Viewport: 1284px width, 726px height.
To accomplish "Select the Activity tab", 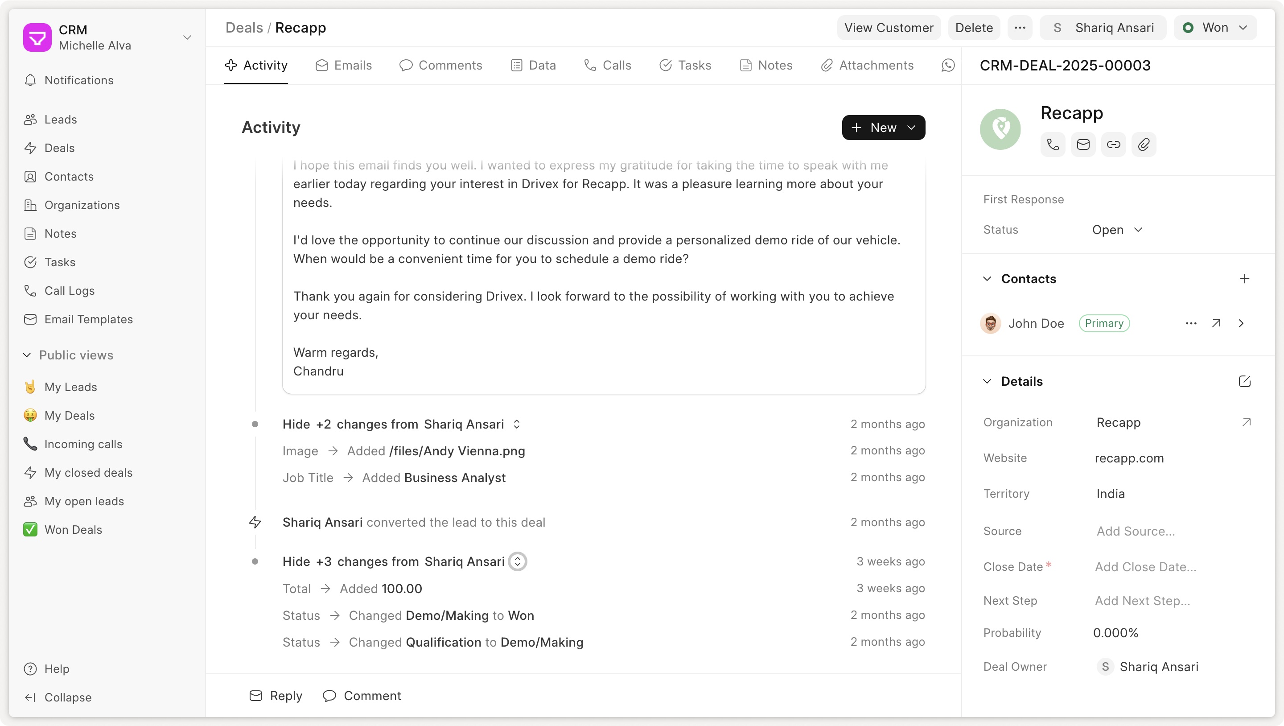I will click(x=256, y=65).
